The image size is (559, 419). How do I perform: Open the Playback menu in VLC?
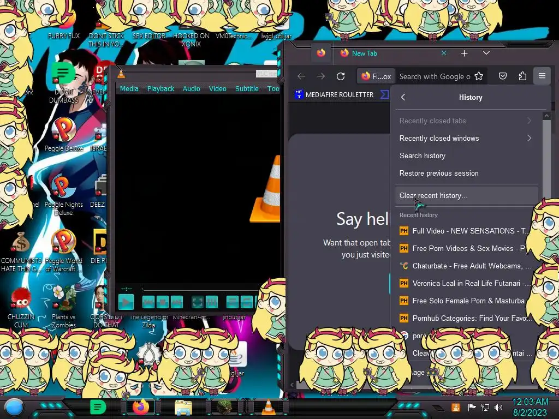pyautogui.click(x=160, y=89)
